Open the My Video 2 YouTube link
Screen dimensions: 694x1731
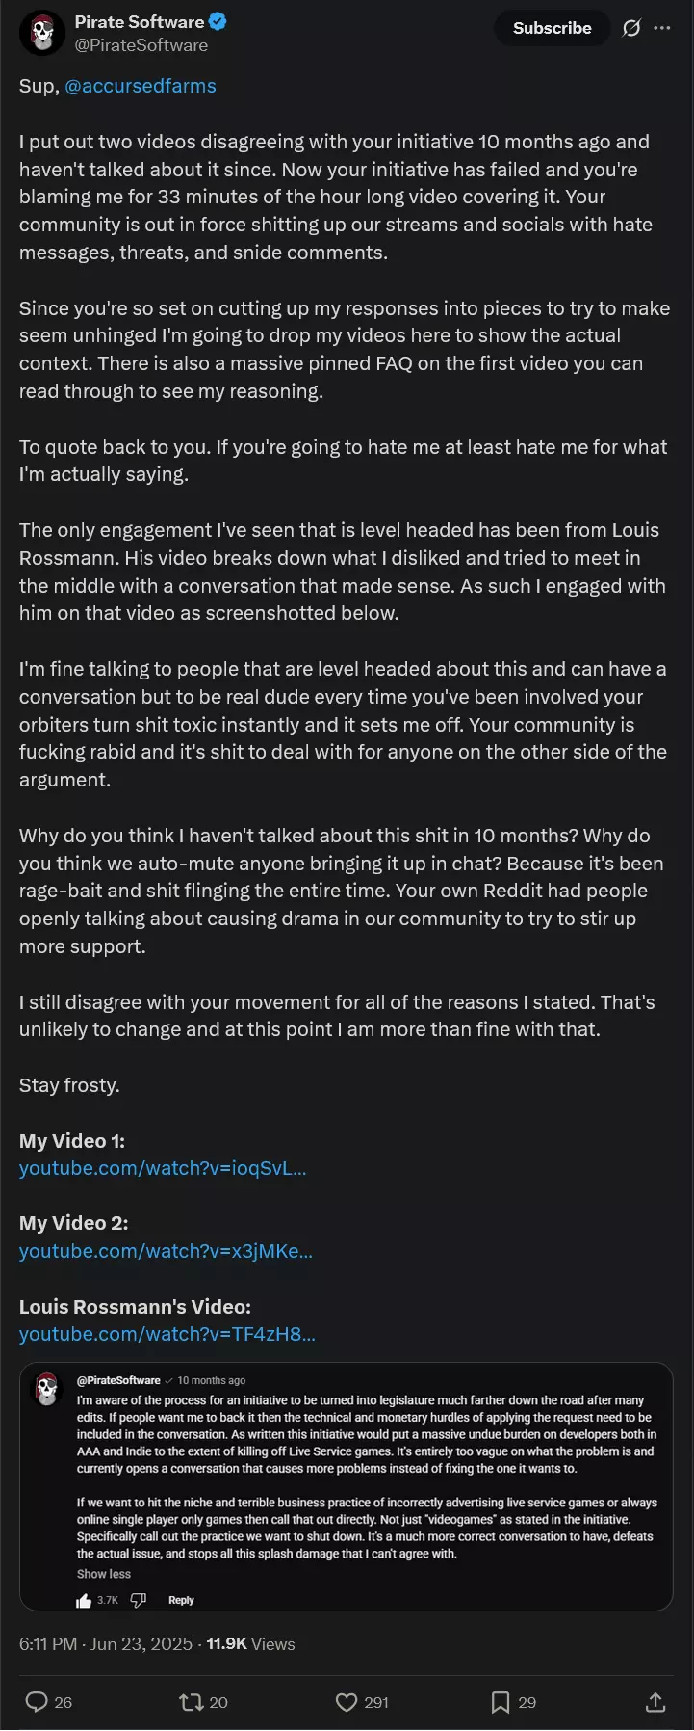pos(166,1251)
